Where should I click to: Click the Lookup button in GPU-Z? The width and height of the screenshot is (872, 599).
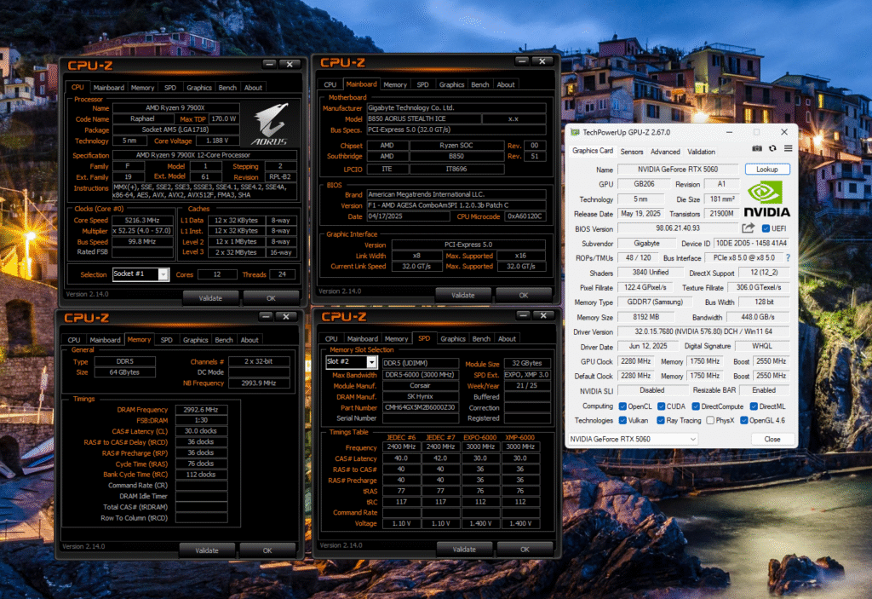coord(766,170)
